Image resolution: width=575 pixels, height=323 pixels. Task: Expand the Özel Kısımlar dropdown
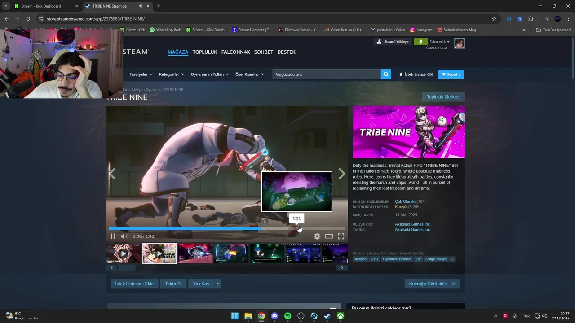click(250, 74)
